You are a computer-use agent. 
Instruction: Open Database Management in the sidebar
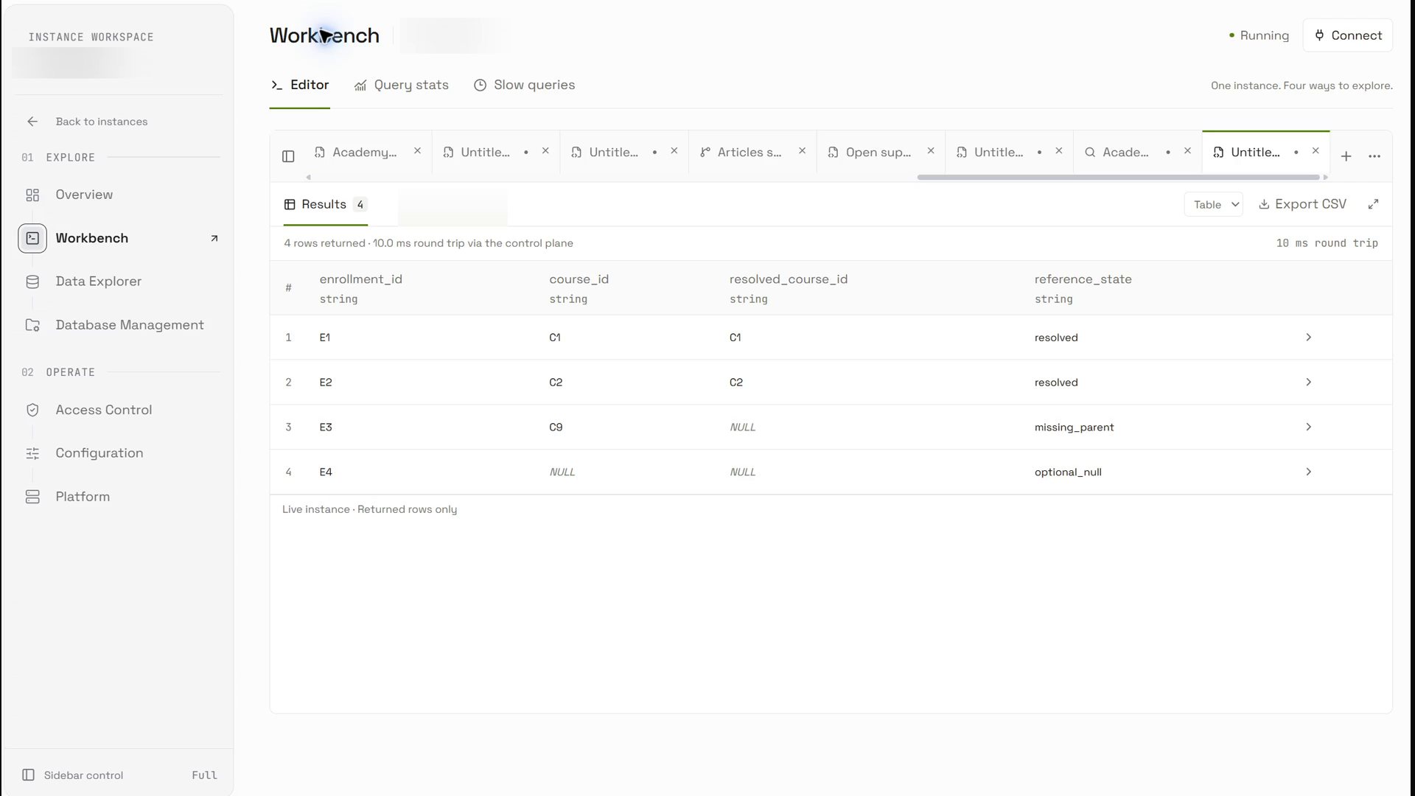129,325
